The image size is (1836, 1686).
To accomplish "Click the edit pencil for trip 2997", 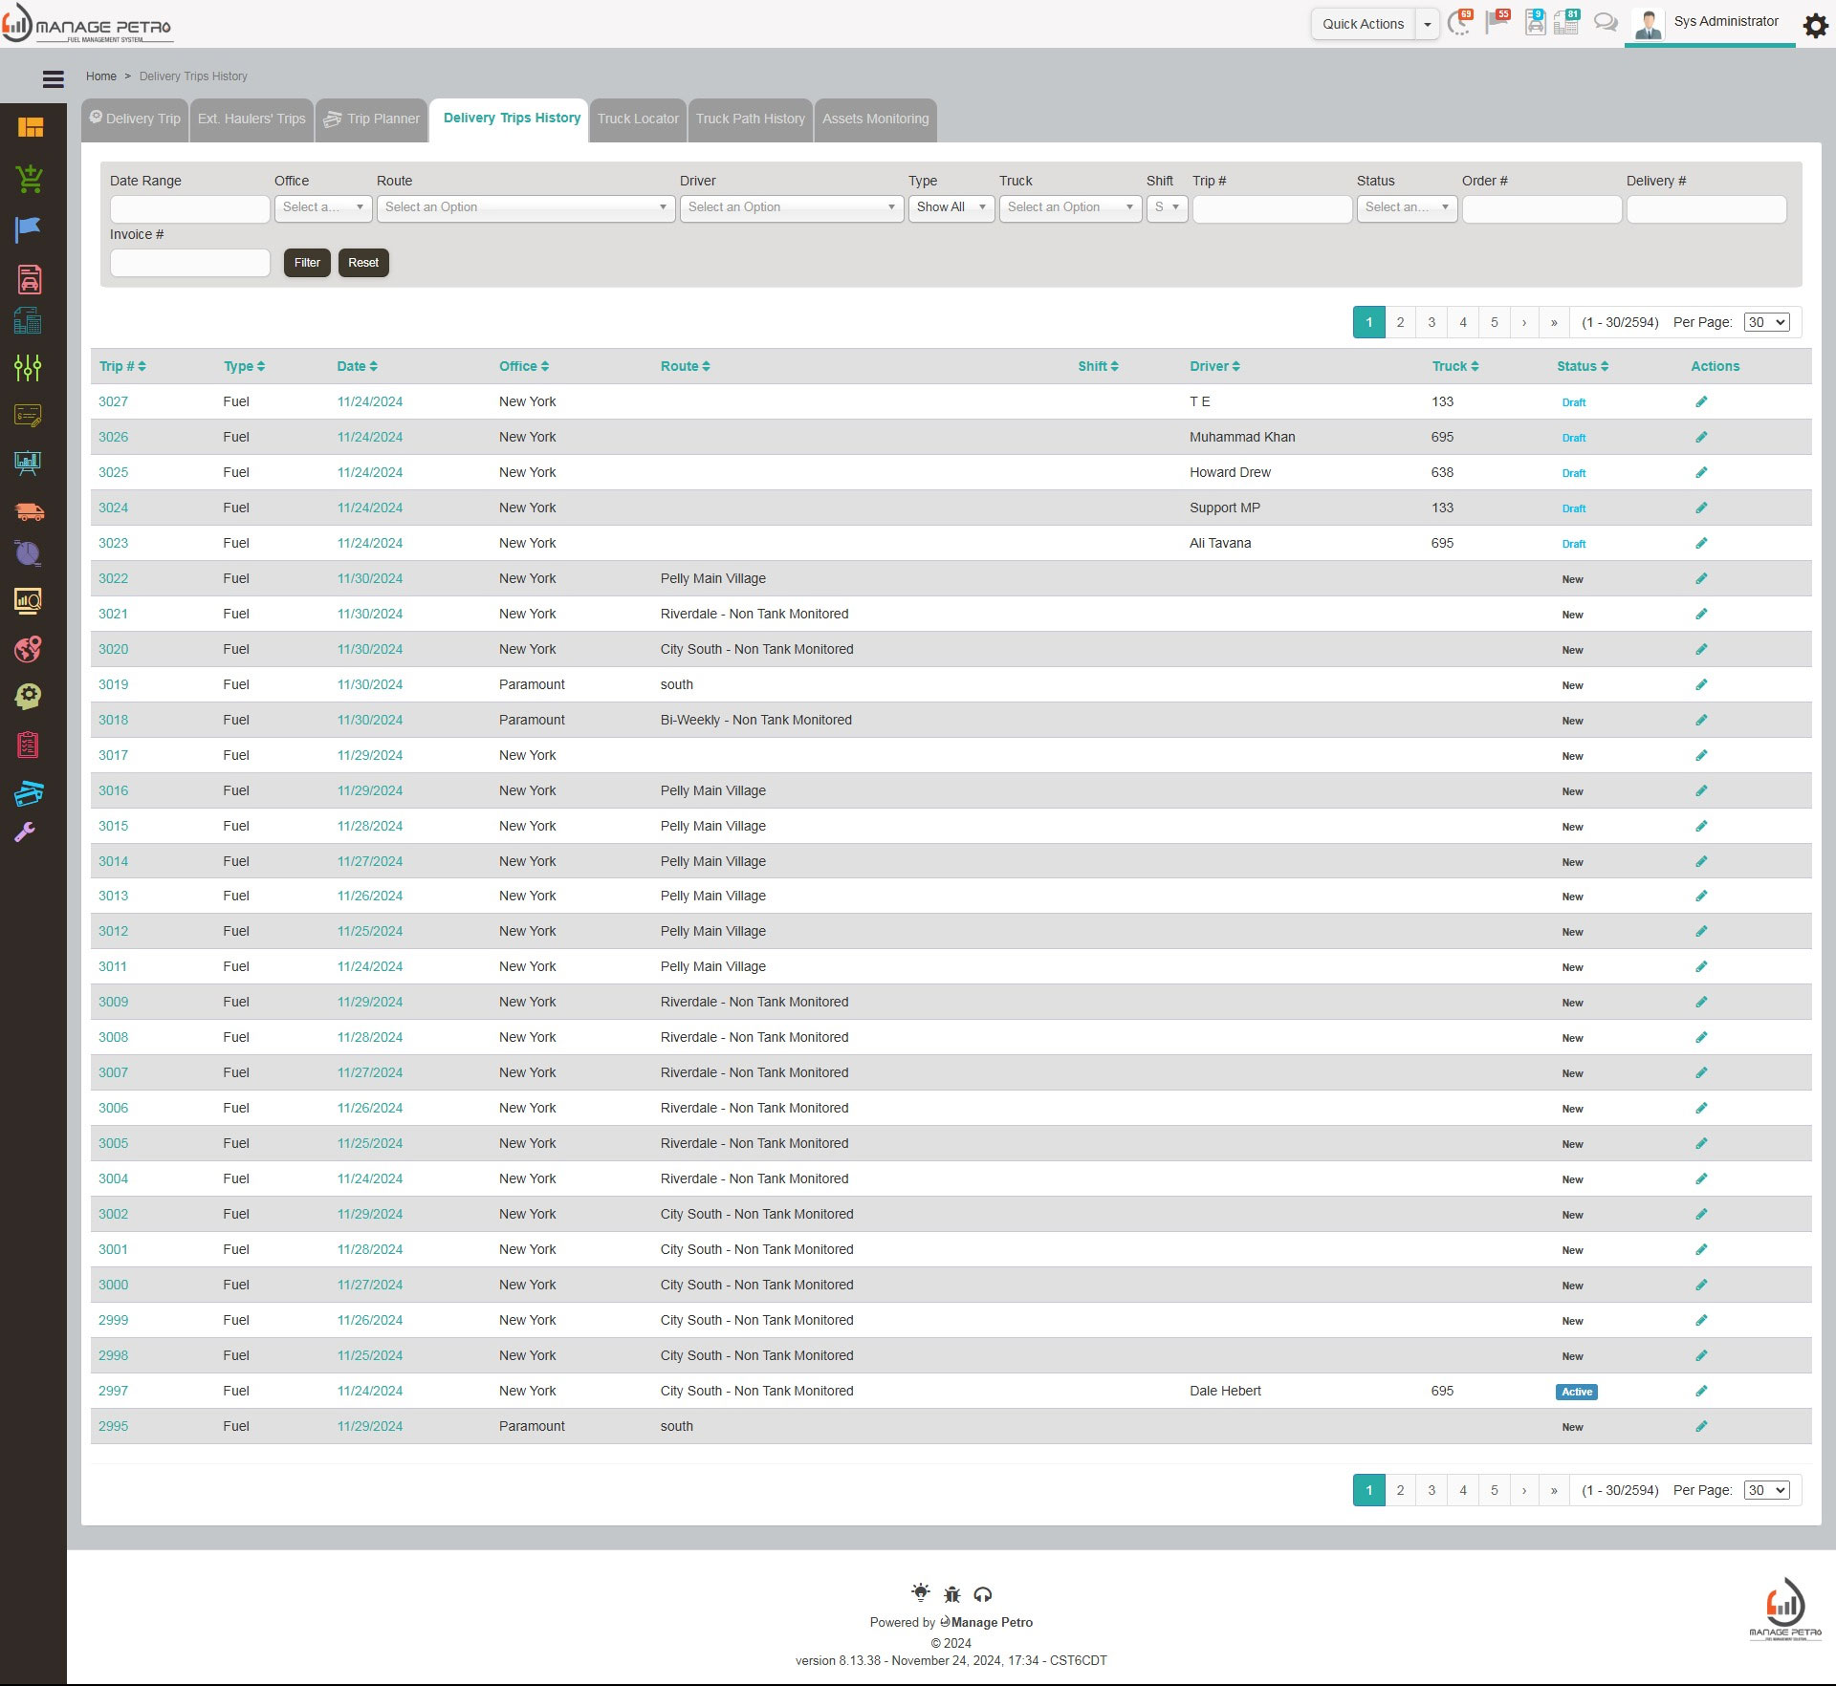I will pyautogui.click(x=1702, y=1391).
